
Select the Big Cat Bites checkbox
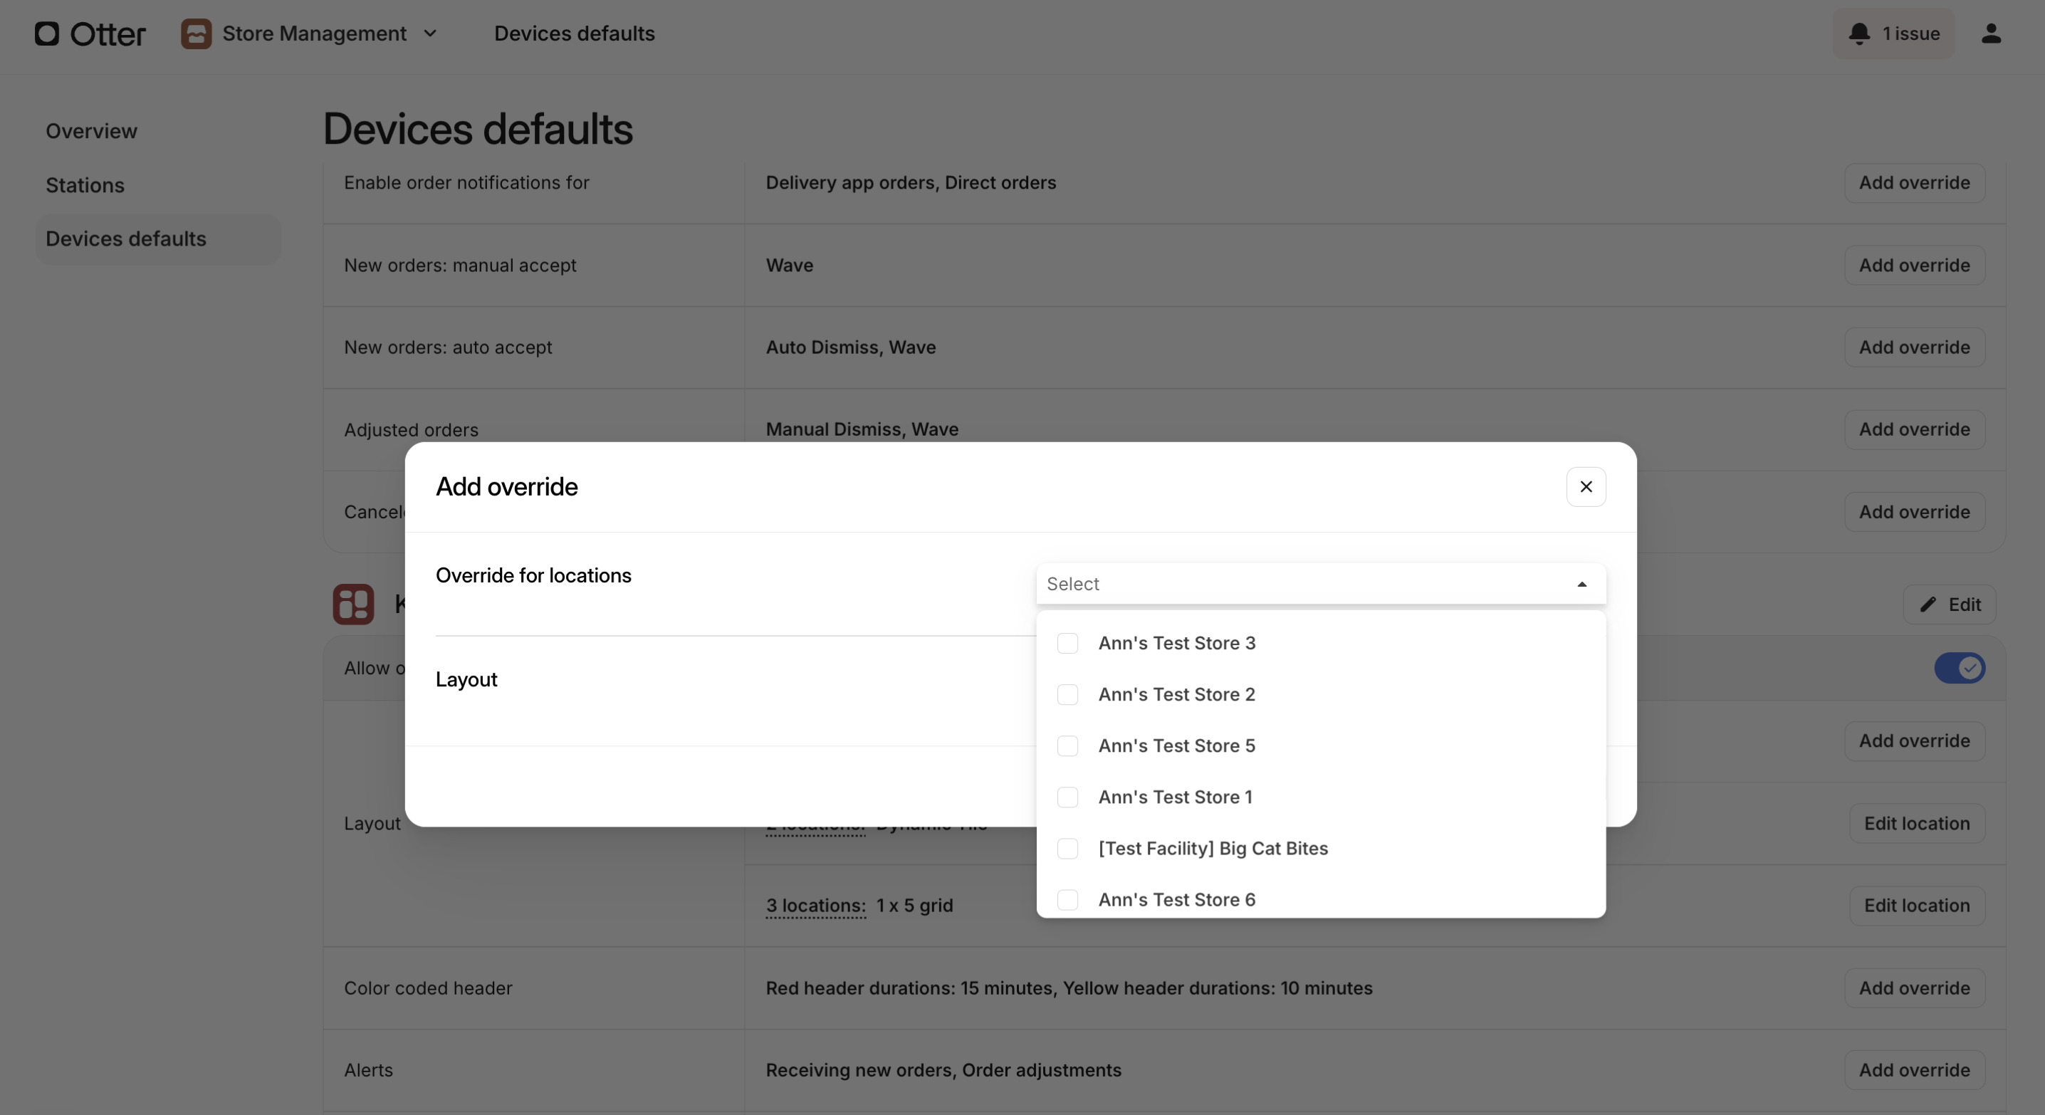click(x=1067, y=848)
